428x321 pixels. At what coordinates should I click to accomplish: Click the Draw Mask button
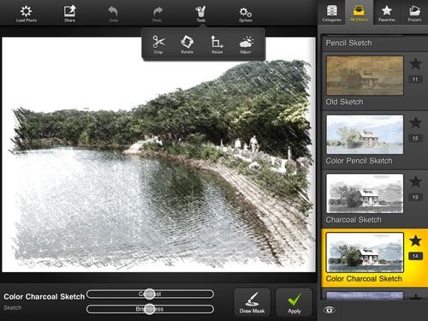click(252, 303)
